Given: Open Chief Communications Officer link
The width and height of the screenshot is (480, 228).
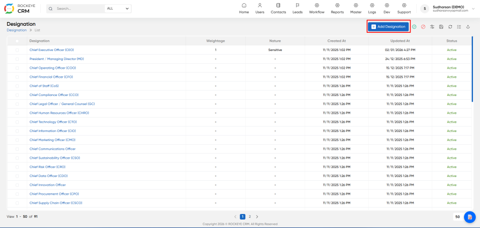Looking at the screenshot, I should pyautogui.click(x=52, y=149).
